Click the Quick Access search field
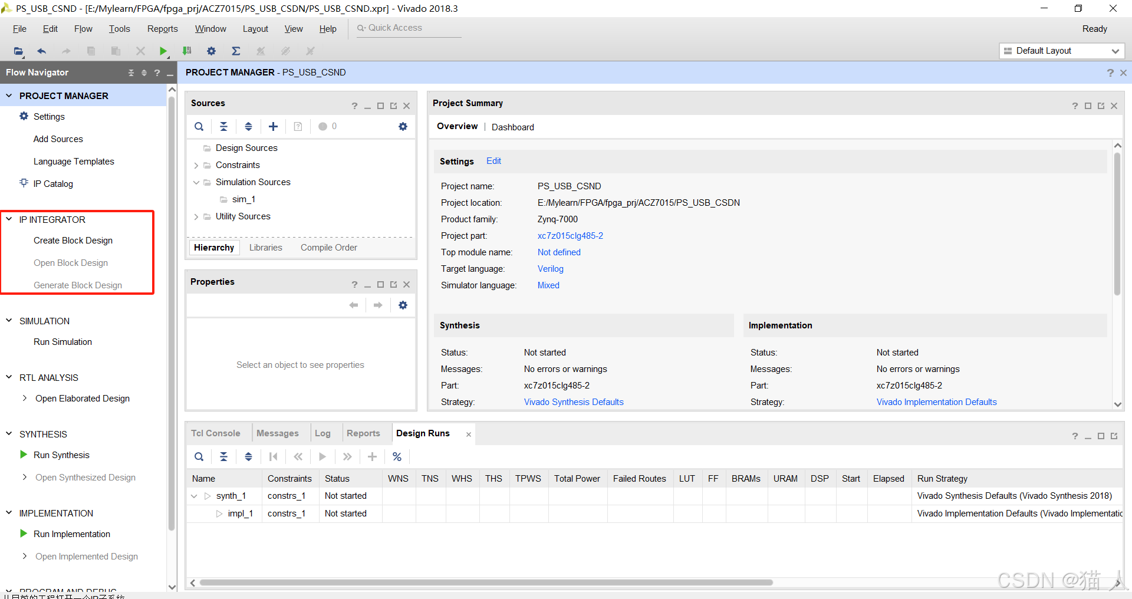The height and width of the screenshot is (599, 1132). (x=409, y=28)
